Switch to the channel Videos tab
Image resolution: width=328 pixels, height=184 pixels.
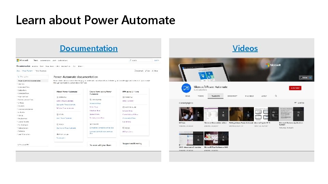[x=201, y=96]
